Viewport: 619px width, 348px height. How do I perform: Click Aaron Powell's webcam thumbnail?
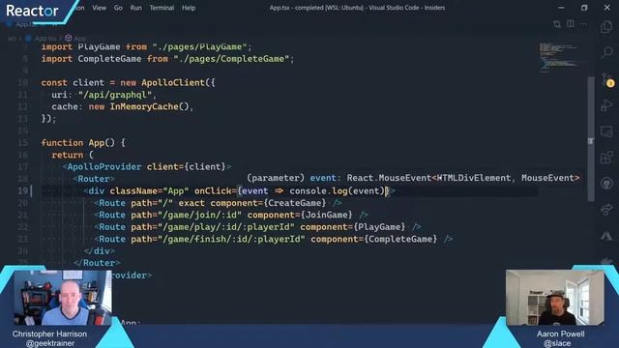tap(554, 298)
